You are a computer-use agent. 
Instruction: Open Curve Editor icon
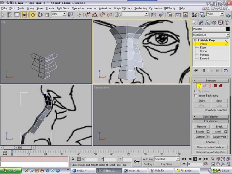click(178, 15)
